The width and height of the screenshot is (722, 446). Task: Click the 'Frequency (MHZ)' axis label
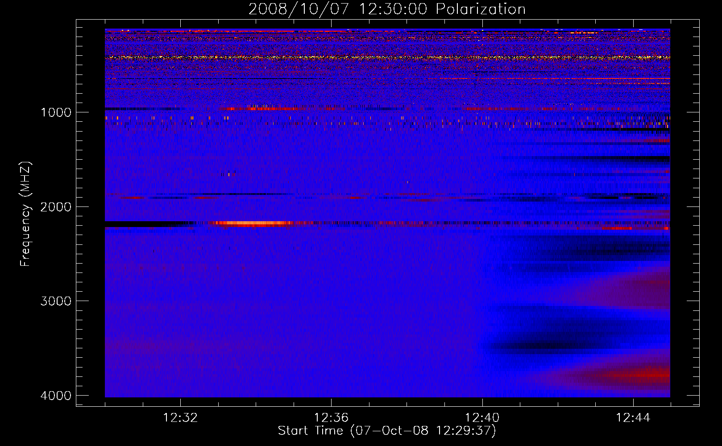(x=25, y=214)
